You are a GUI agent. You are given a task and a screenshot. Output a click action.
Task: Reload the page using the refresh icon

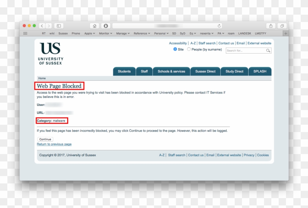pos(219,26)
